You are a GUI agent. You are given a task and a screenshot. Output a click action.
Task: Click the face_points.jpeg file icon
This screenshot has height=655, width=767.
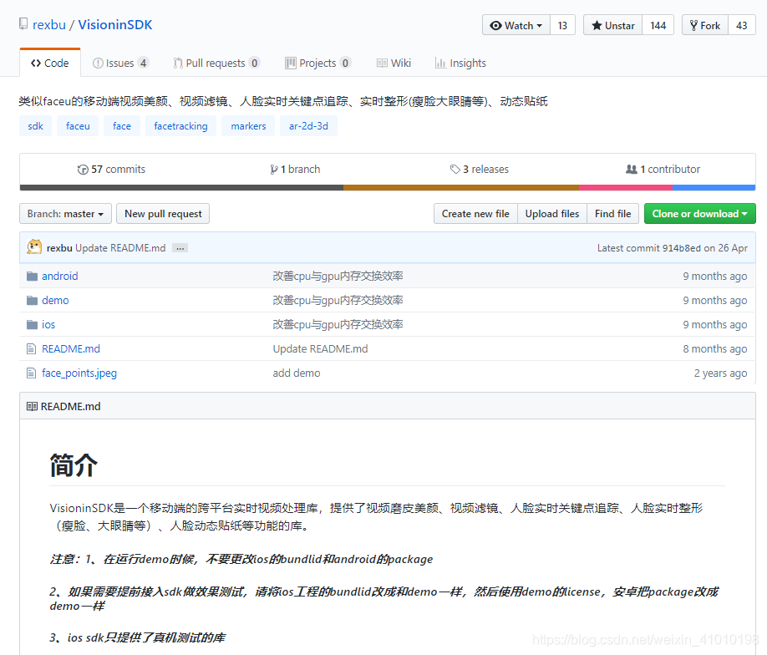tap(31, 373)
